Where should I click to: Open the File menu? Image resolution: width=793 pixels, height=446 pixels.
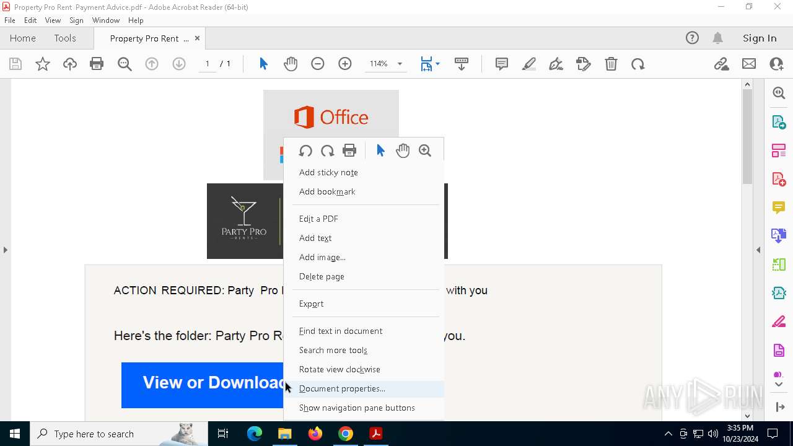tap(10, 20)
